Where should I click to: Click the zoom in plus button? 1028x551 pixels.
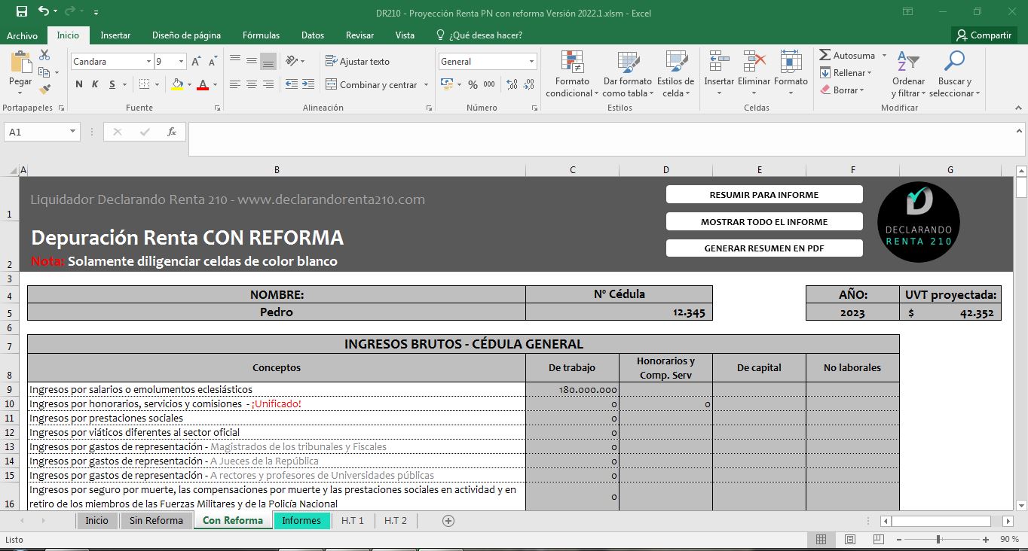tap(986, 540)
